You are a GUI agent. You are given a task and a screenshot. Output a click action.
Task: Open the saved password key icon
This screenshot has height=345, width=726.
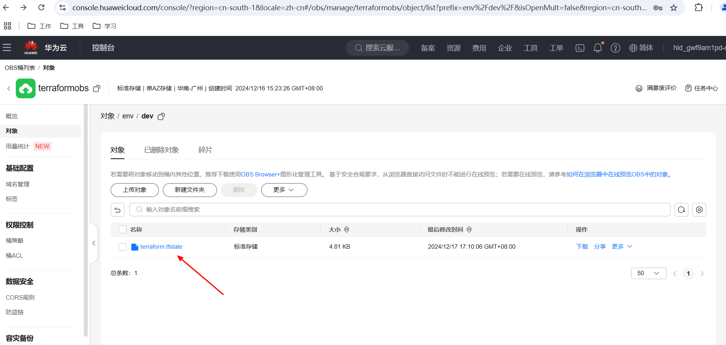(658, 8)
